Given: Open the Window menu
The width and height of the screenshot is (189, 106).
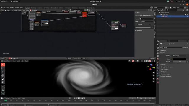Looking at the screenshot, I should 17,8.
